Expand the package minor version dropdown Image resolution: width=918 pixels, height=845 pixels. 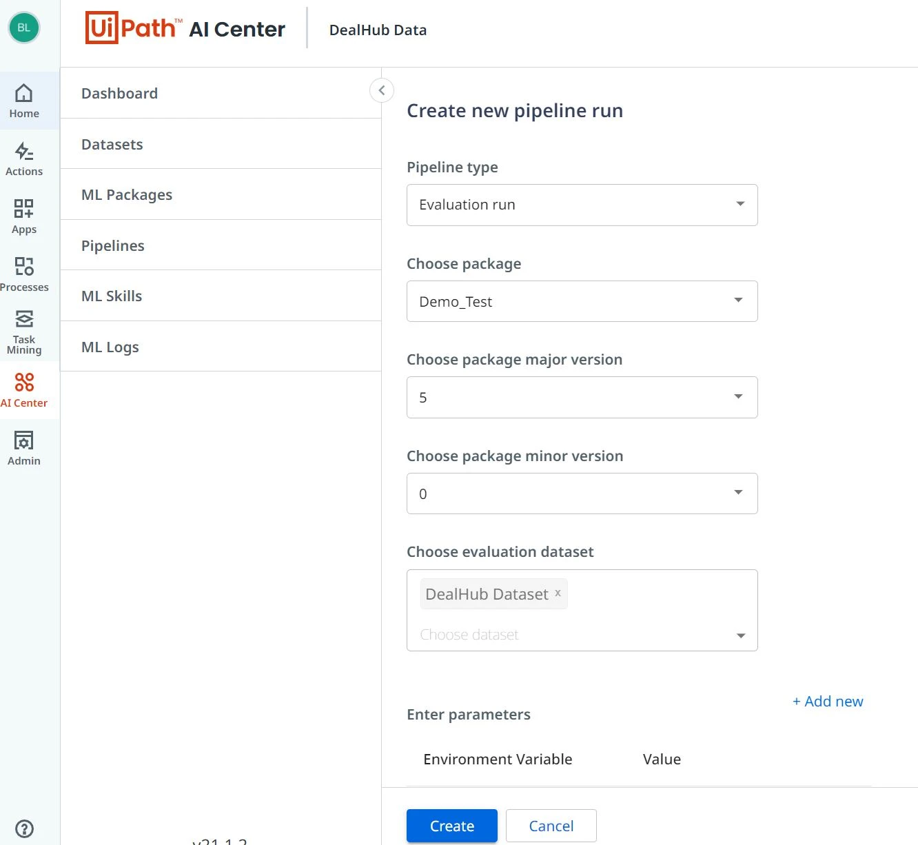[x=582, y=493]
